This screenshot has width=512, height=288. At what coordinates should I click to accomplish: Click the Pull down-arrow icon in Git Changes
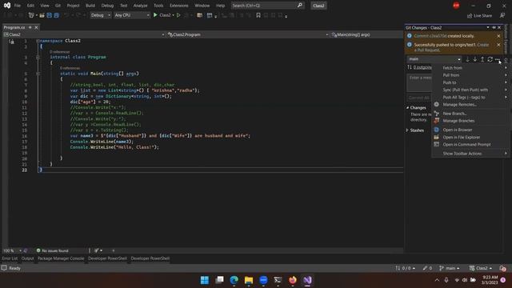[475, 59]
